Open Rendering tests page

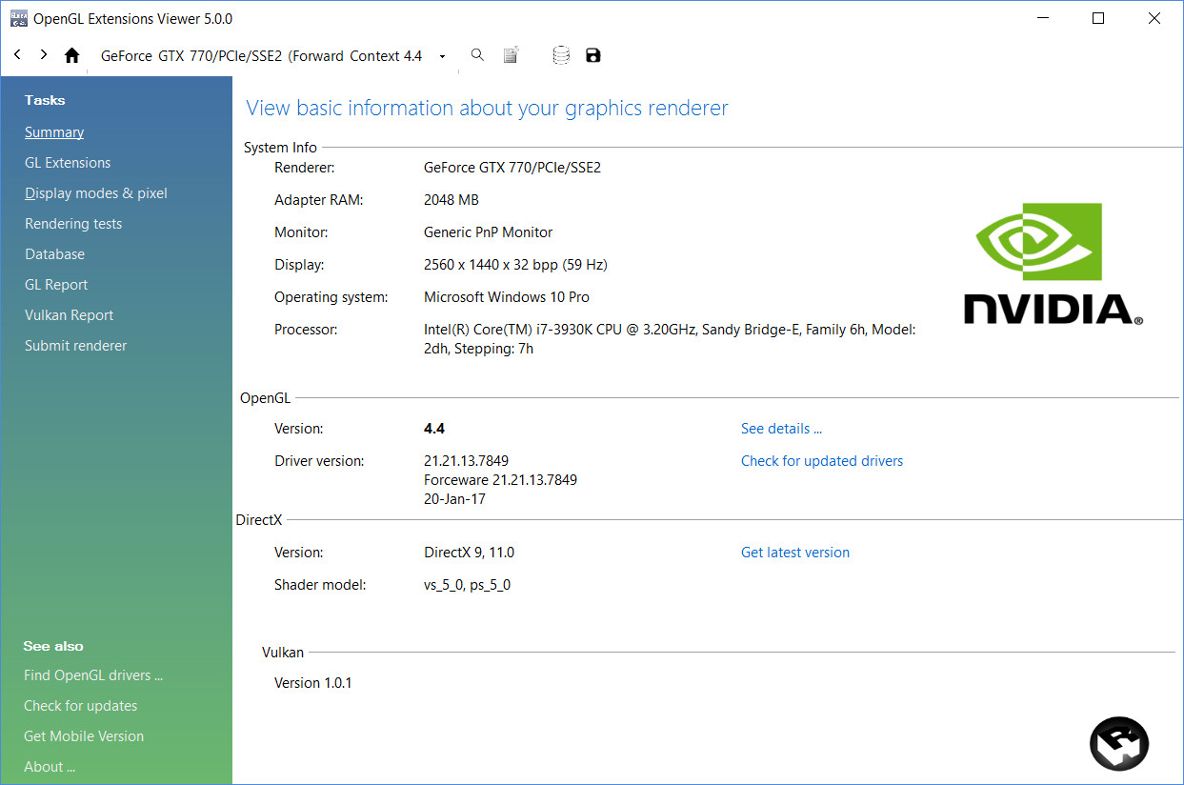coord(73,224)
